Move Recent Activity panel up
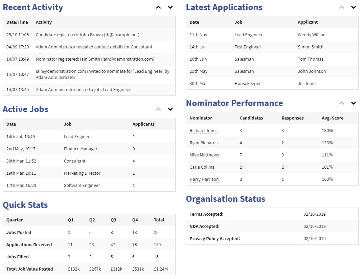 pyautogui.click(x=158, y=7)
